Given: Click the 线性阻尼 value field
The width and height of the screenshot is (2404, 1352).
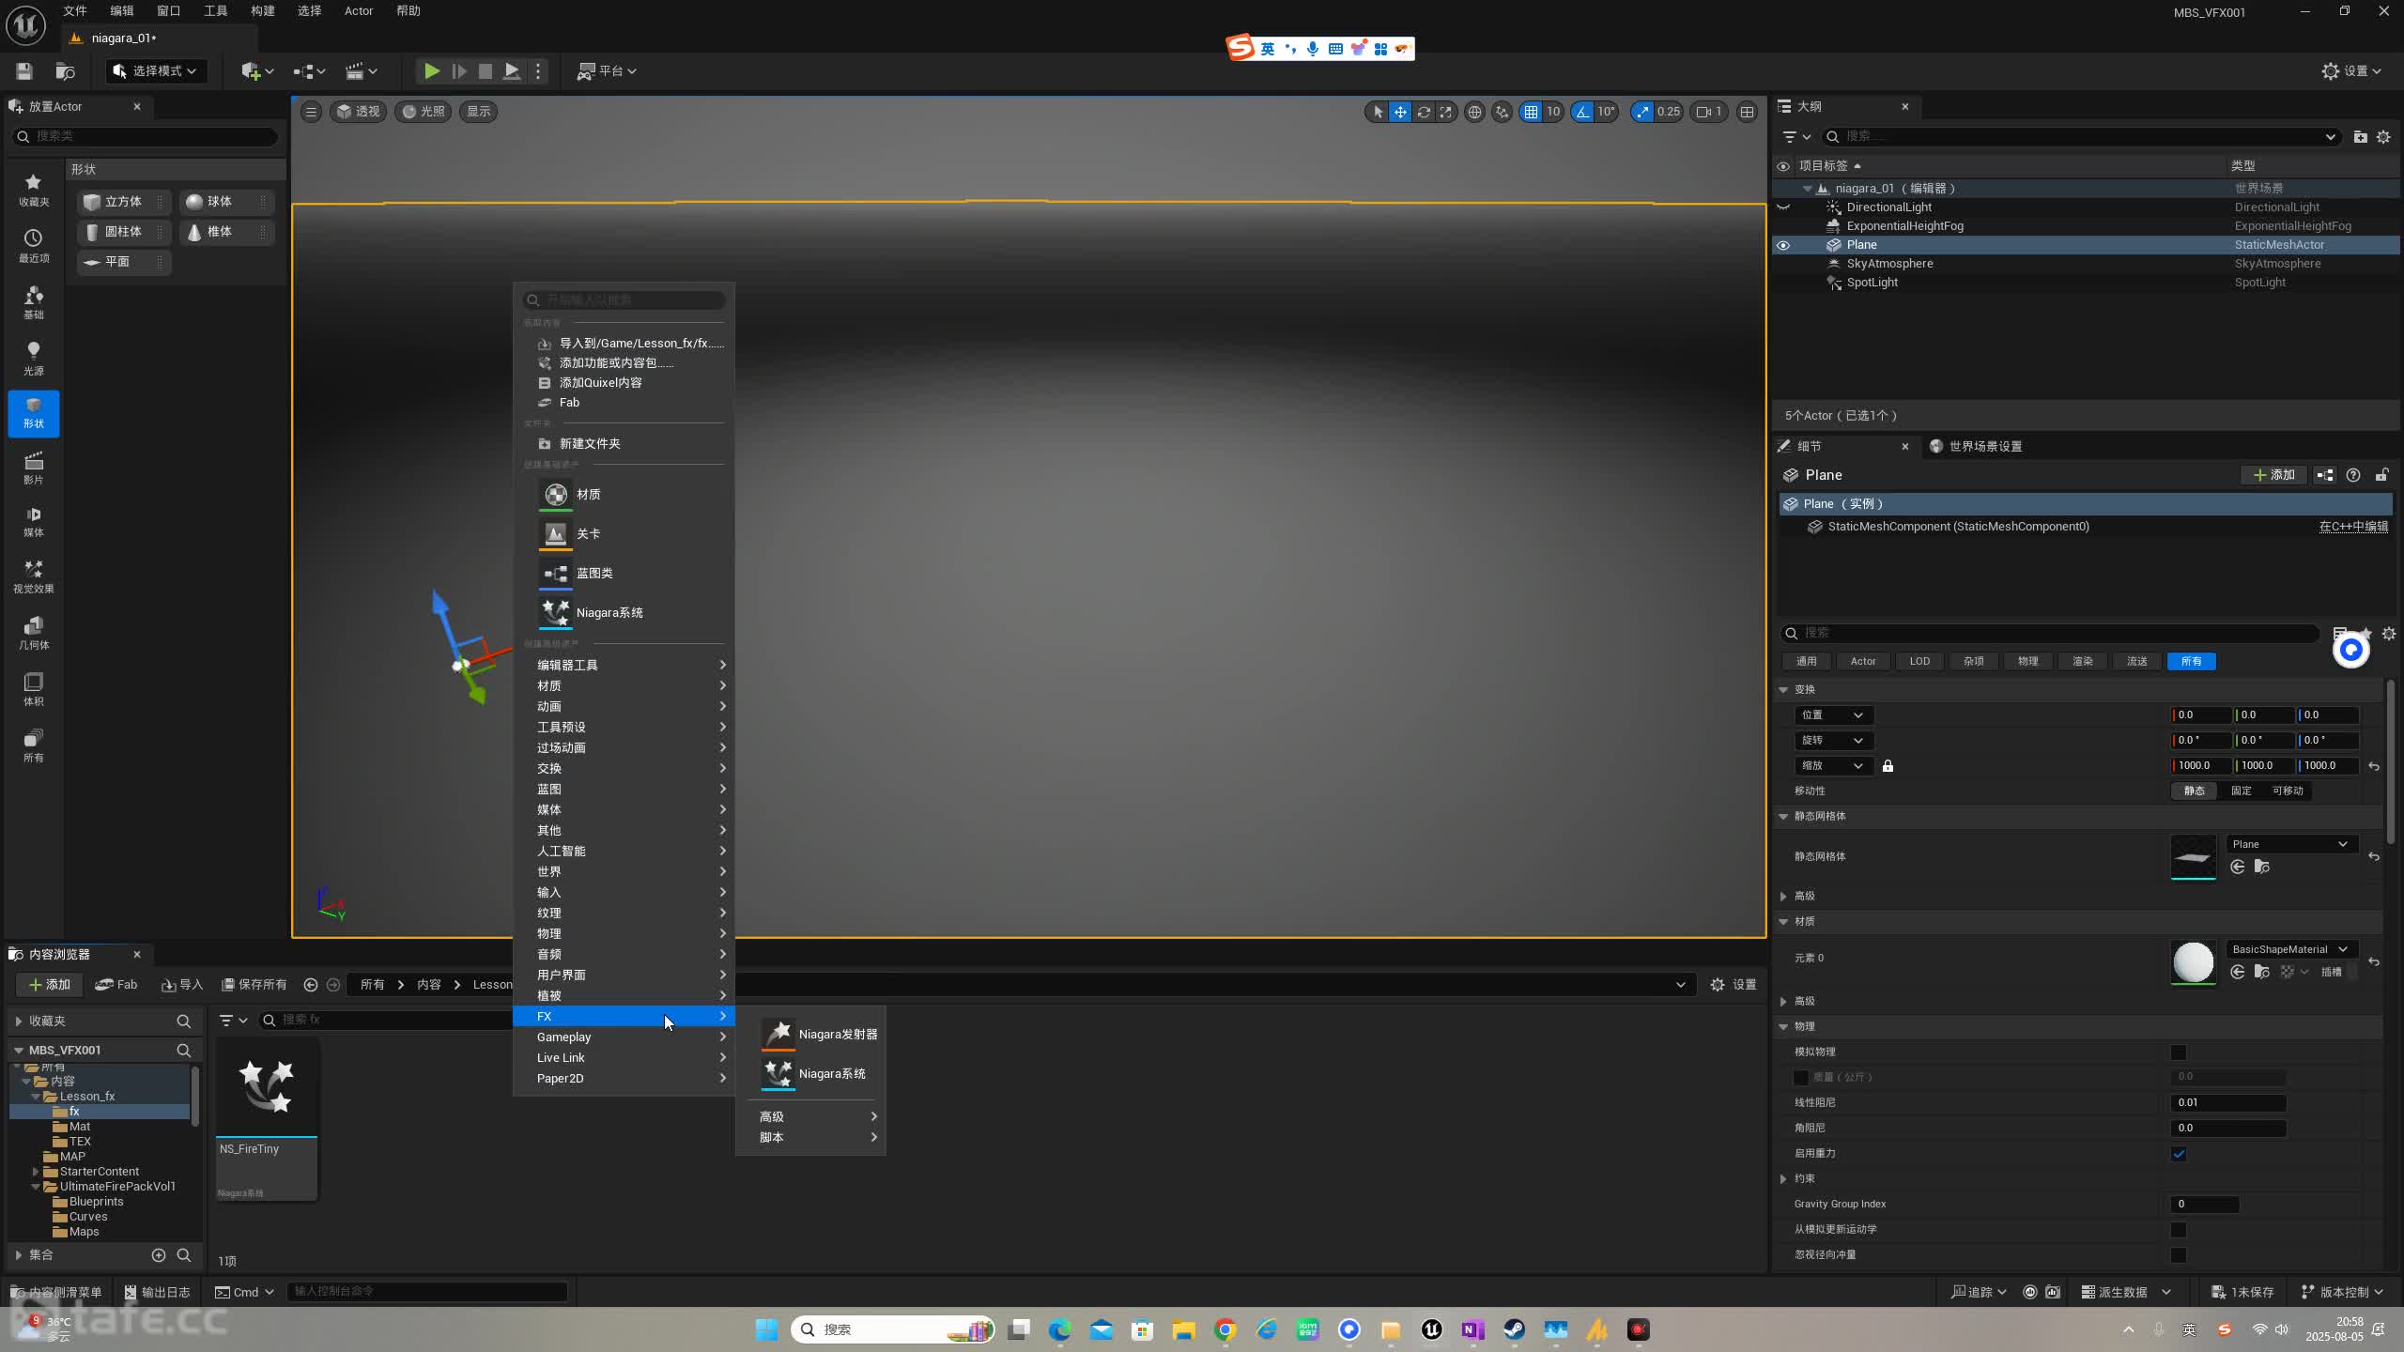Looking at the screenshot, I should (x=2227, y=1103).
